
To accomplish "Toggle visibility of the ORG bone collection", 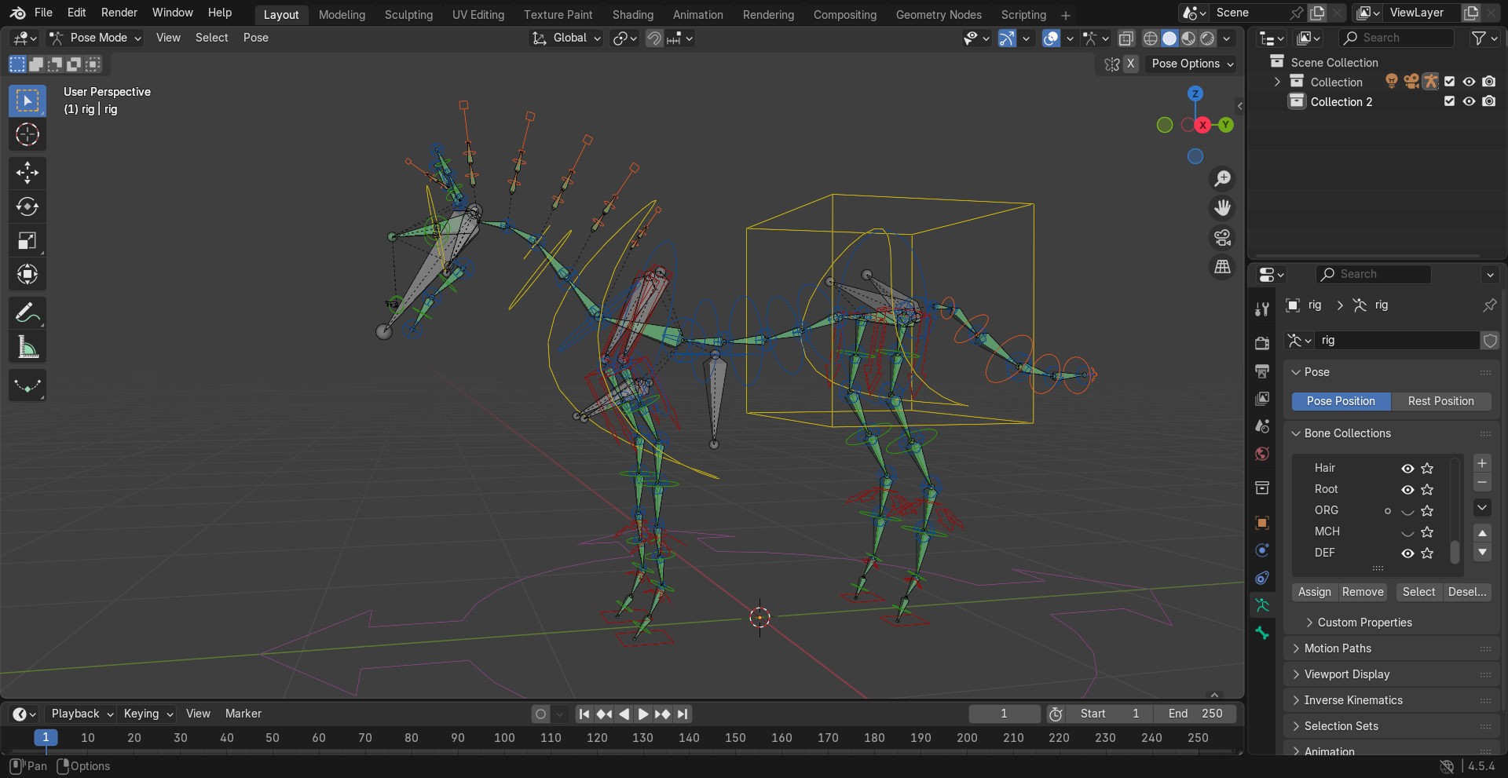I will pos(1407,511).
